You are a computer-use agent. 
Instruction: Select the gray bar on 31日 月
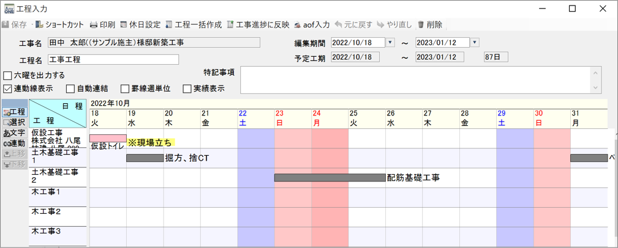pos(589,158)
